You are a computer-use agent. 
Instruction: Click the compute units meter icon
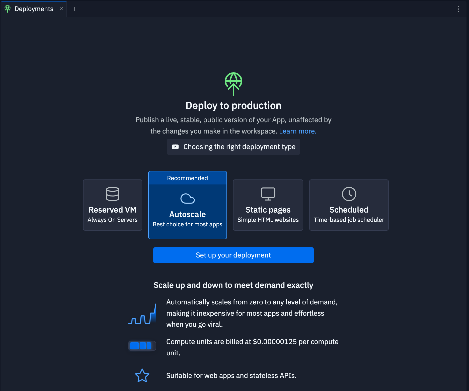[142, 346]
